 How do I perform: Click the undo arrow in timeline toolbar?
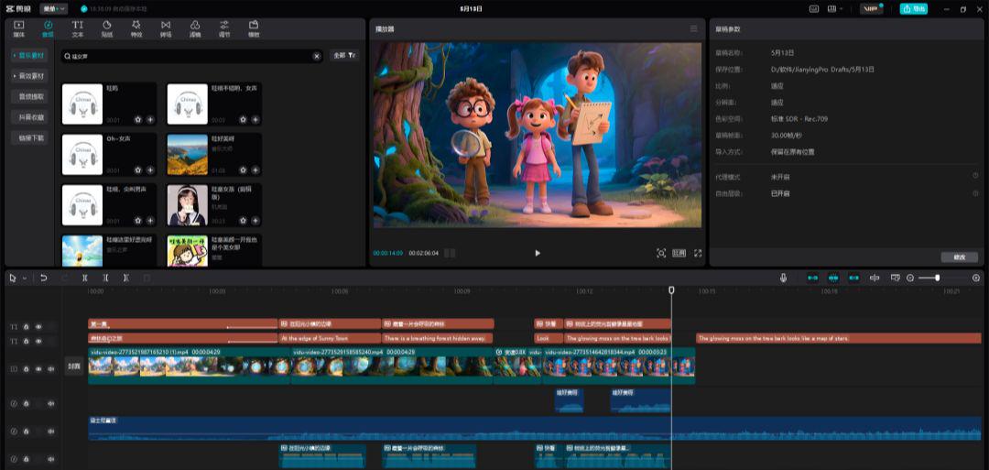[x=44, y=278]
